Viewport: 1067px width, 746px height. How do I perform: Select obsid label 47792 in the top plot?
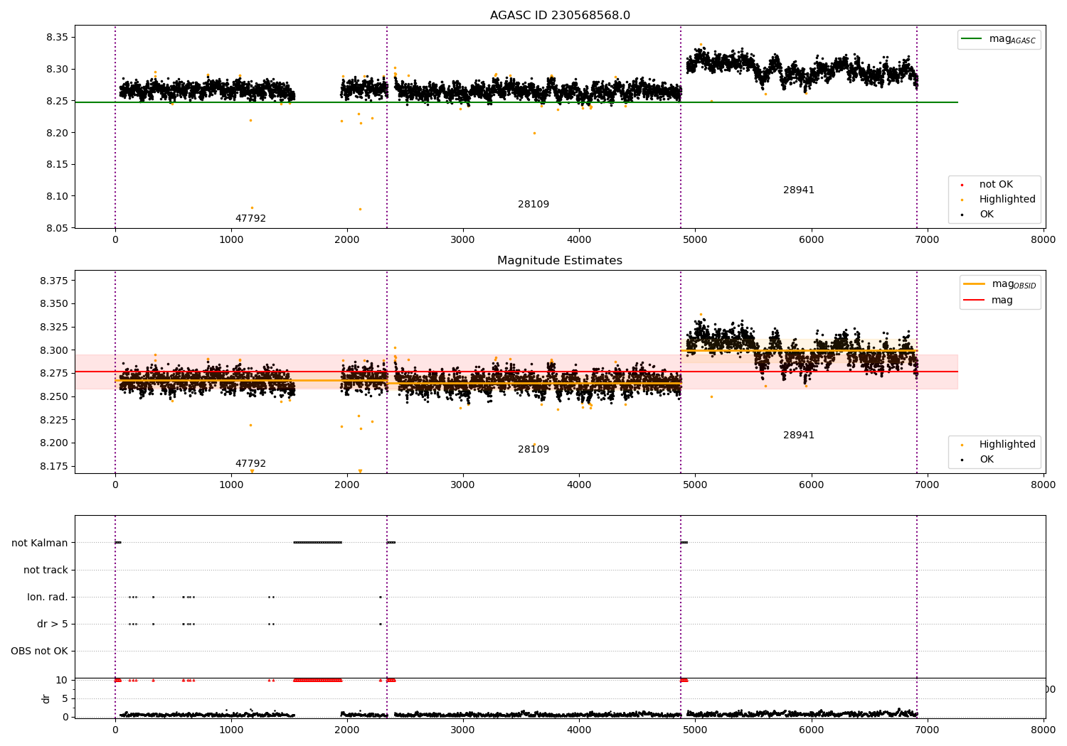tap(250, 219)
